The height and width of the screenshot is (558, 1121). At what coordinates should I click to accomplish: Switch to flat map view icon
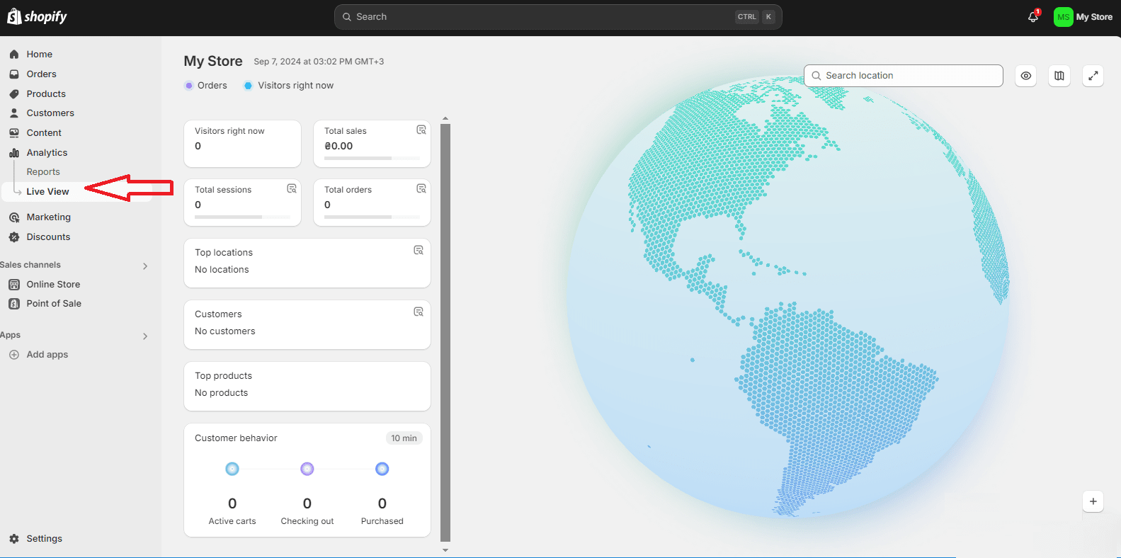1059,76
